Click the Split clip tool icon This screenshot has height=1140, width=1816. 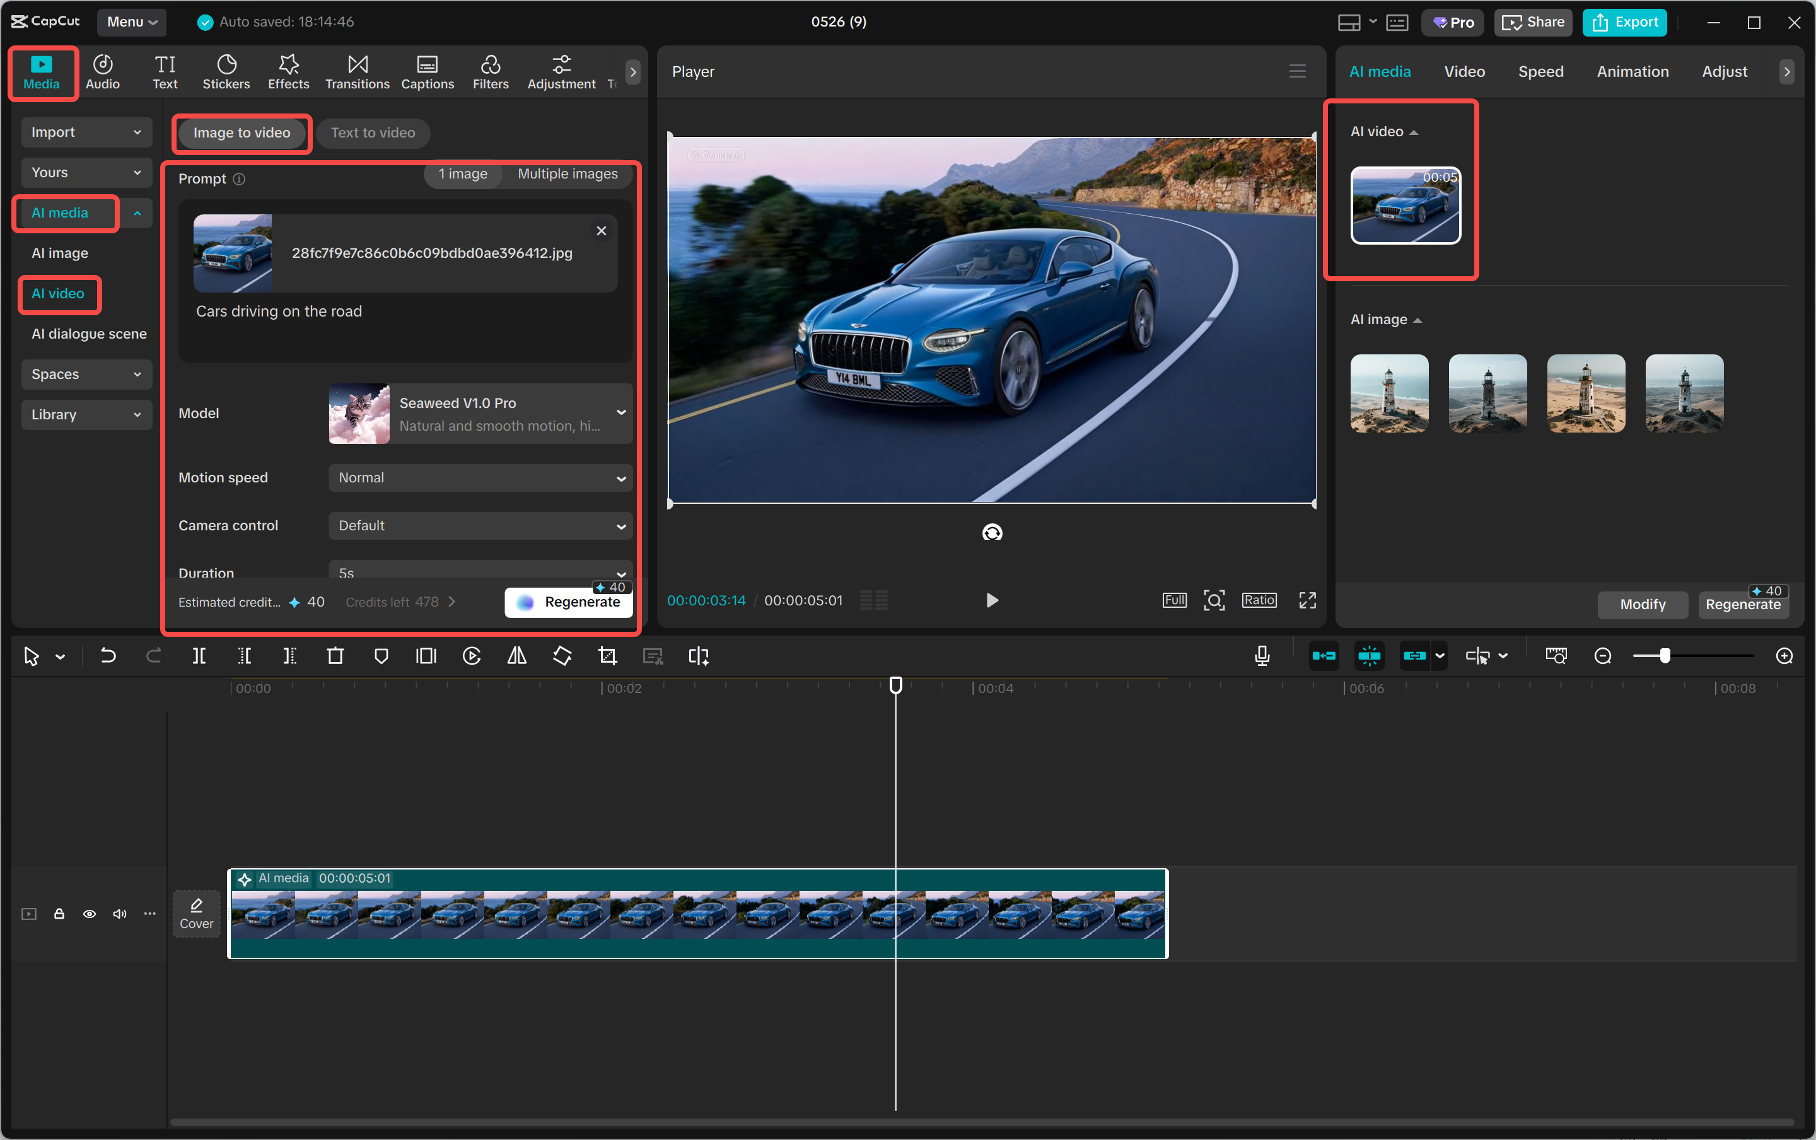tap(199, 656)
